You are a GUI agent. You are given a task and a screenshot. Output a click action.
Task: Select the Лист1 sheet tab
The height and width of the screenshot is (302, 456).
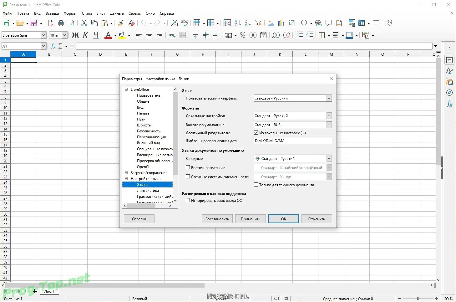click(49, 291)
